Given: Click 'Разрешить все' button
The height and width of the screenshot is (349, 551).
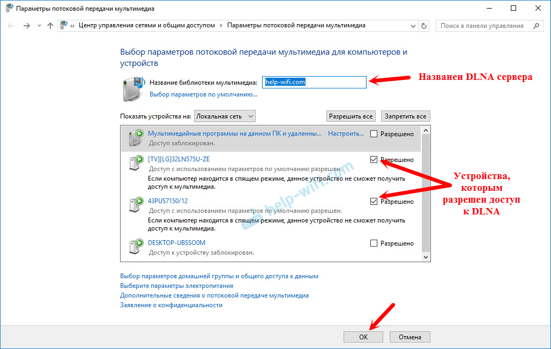Looking at the screenshot, I should 351,116.
